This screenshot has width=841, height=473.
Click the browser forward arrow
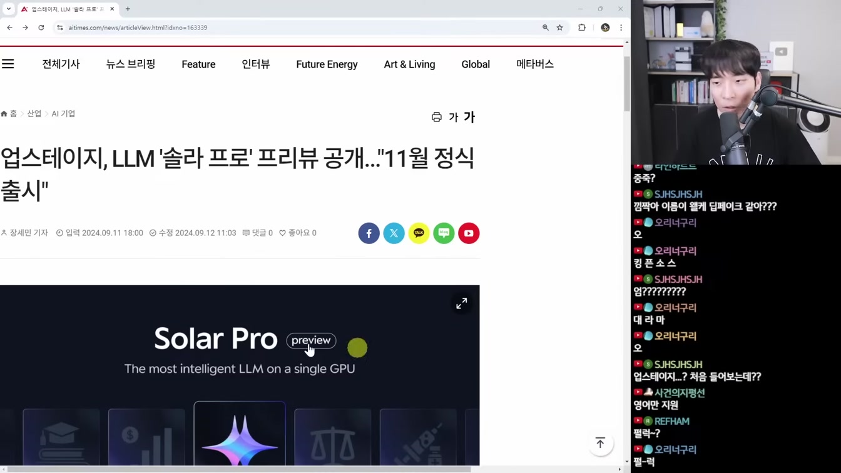click(25, 28)
